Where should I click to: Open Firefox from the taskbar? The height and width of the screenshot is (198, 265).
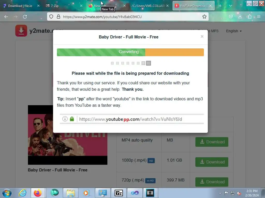click(x=38, y=193)
